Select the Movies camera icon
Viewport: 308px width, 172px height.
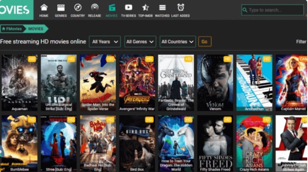(112, 8)
